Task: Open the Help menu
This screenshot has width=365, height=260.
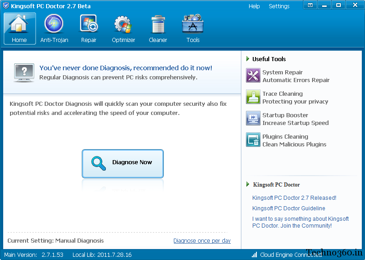Action: (254, 6)
